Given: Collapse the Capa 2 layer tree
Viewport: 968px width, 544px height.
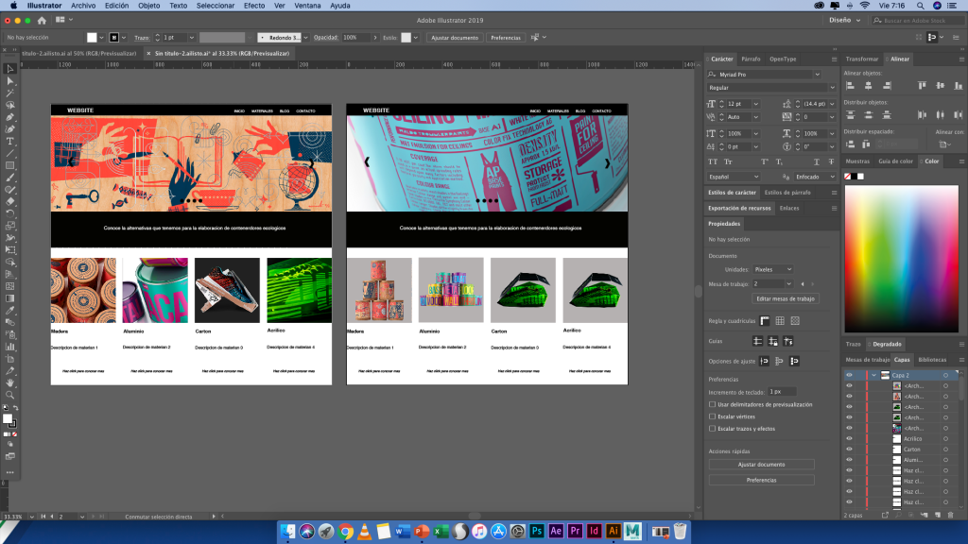Looking at the screenshot, I should [873, 375].
